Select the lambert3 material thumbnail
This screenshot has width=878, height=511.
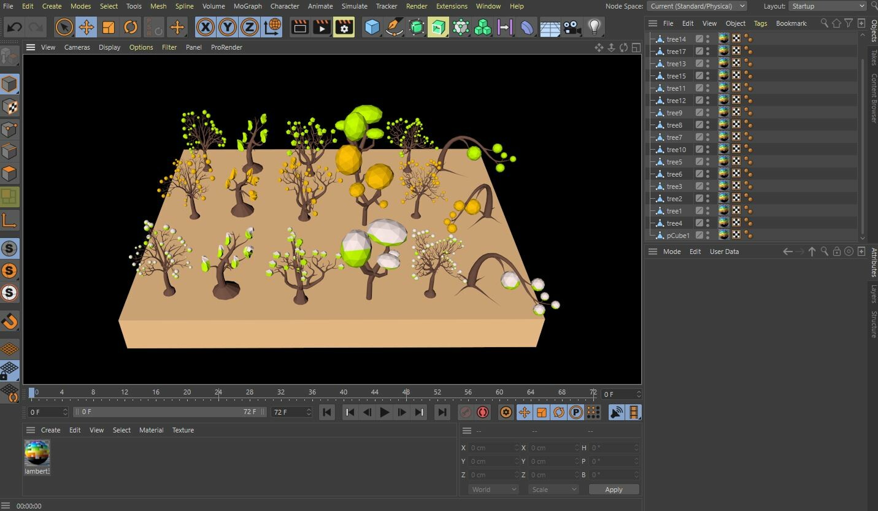click(37, 453)
